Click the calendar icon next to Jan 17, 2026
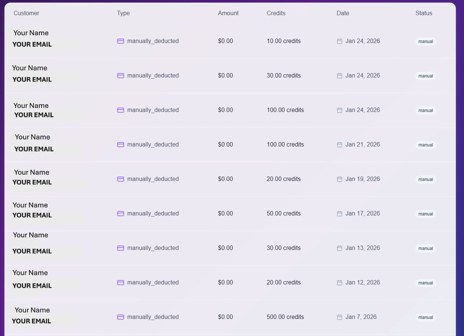 [x=339, y=214]
